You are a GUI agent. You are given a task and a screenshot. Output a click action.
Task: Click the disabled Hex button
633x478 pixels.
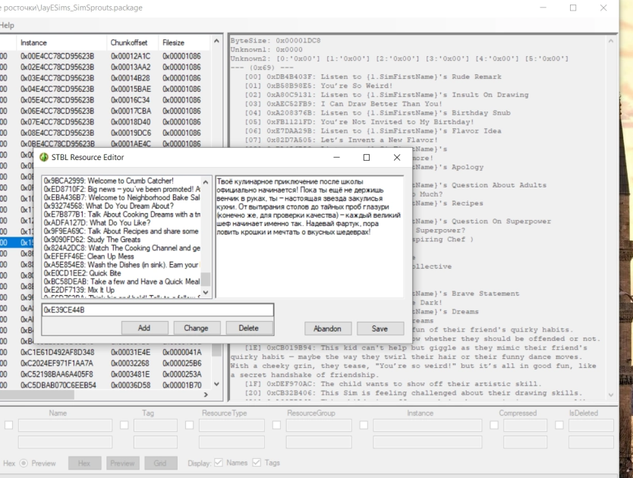[84, 463]
